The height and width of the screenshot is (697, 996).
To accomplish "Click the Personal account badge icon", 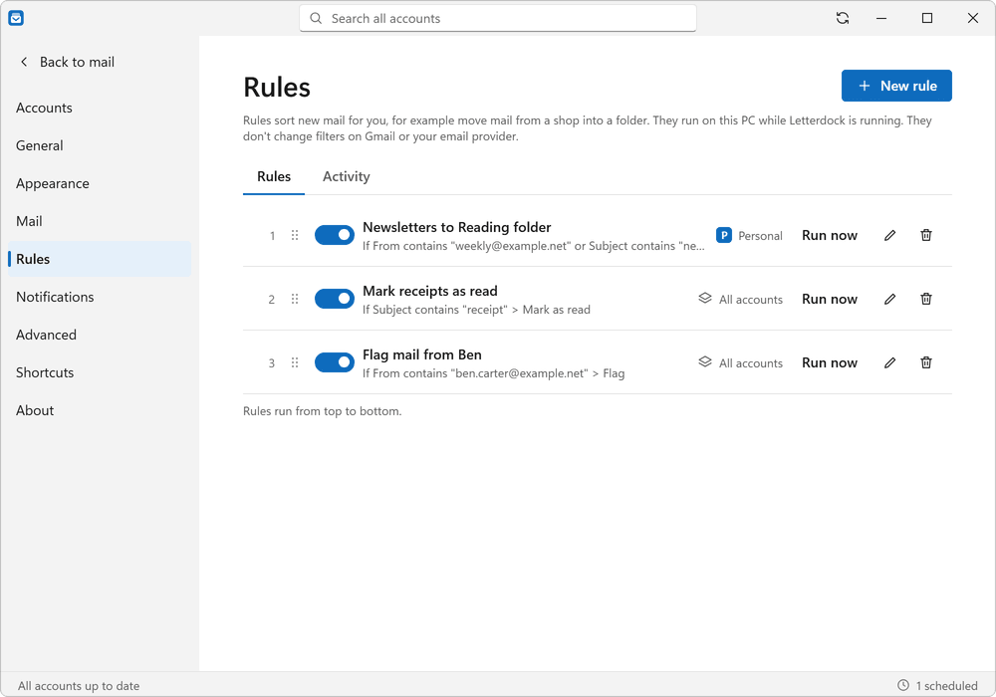I will pyautogui.click(x=723, y=236).
